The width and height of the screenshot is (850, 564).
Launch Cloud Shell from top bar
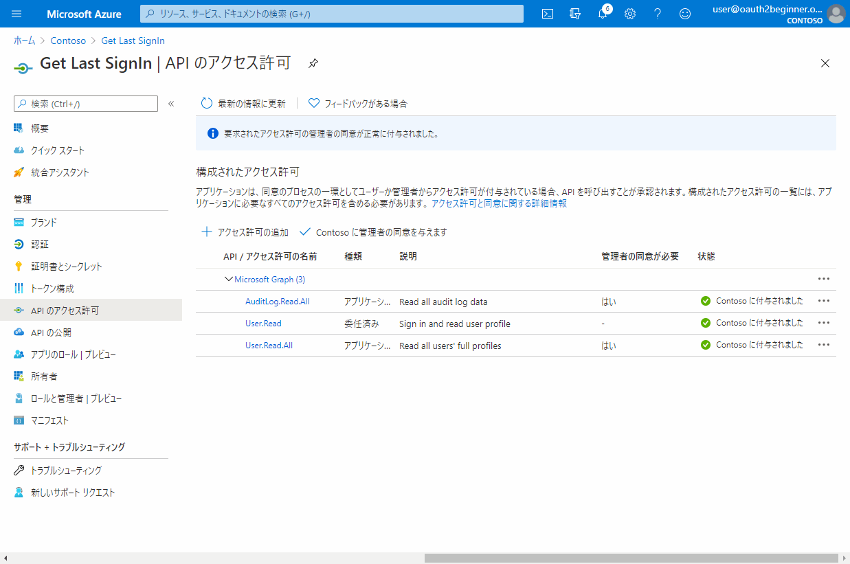pyautogui.click(x=548, y=14)
